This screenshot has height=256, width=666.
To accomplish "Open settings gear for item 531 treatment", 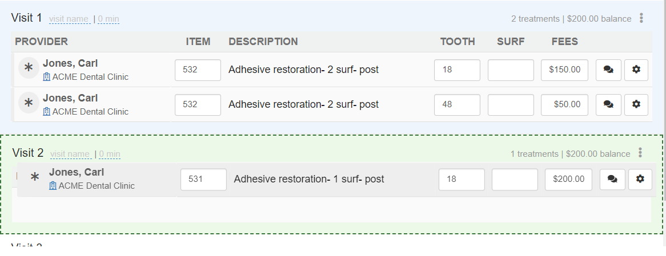I will (640, 179).
